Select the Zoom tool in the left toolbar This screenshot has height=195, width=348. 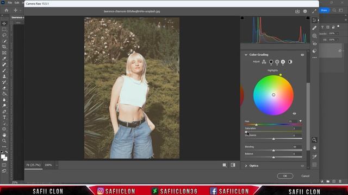tap(4, 141)
